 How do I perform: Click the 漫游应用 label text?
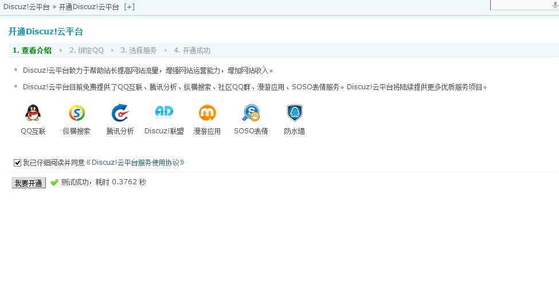[x=207, y=131]
